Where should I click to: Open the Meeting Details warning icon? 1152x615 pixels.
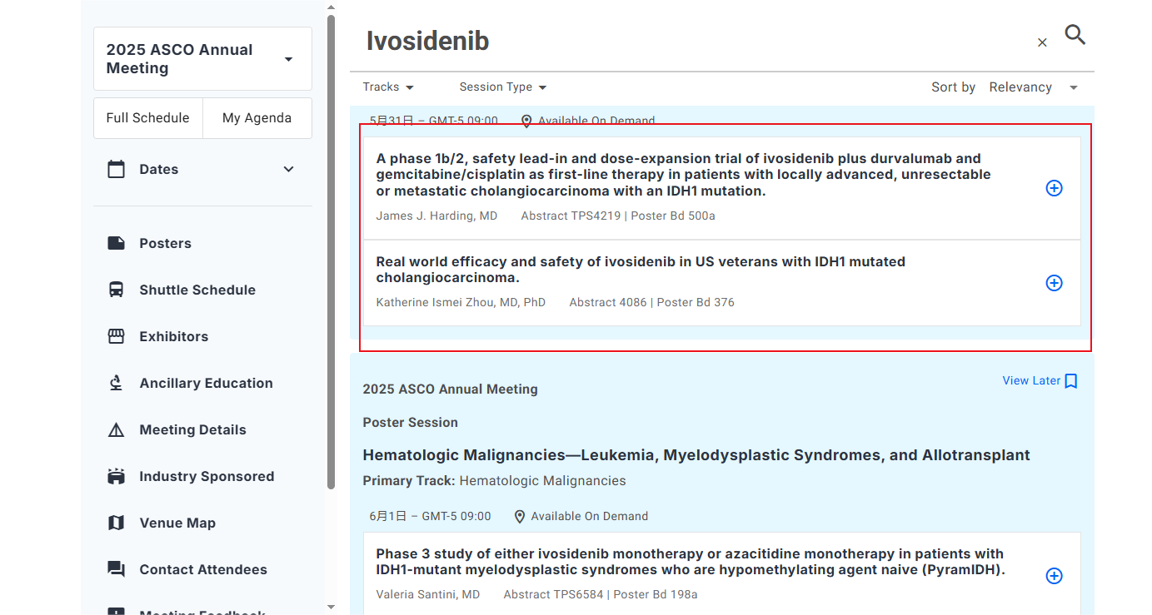coord(117,429)
